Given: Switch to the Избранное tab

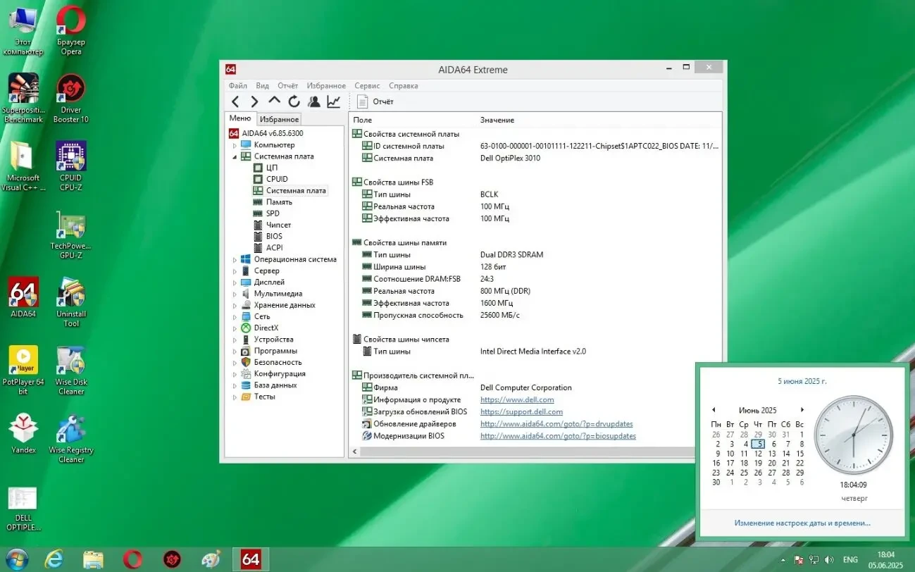Looking at the screenshot, I should click(x=279, y=118).
